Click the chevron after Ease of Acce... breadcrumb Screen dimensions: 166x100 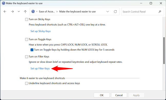pos(57,11)
